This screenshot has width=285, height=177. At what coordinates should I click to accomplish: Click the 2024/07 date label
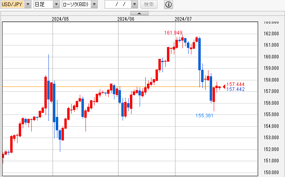tap(183, 19)
